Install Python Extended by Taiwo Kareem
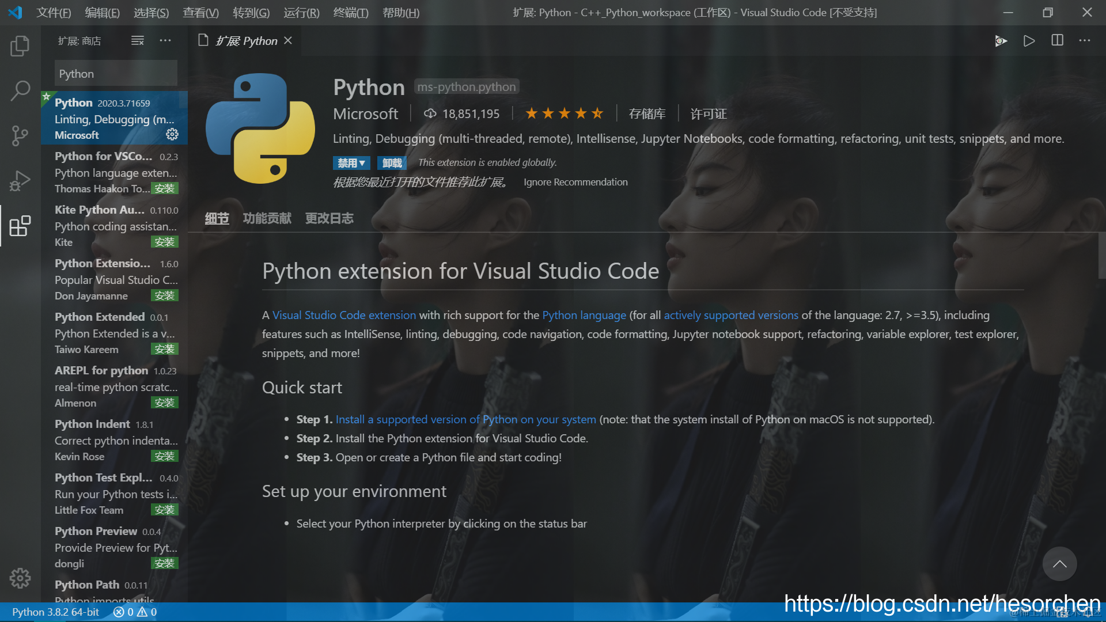1106x622 pixels. point(165,349)
